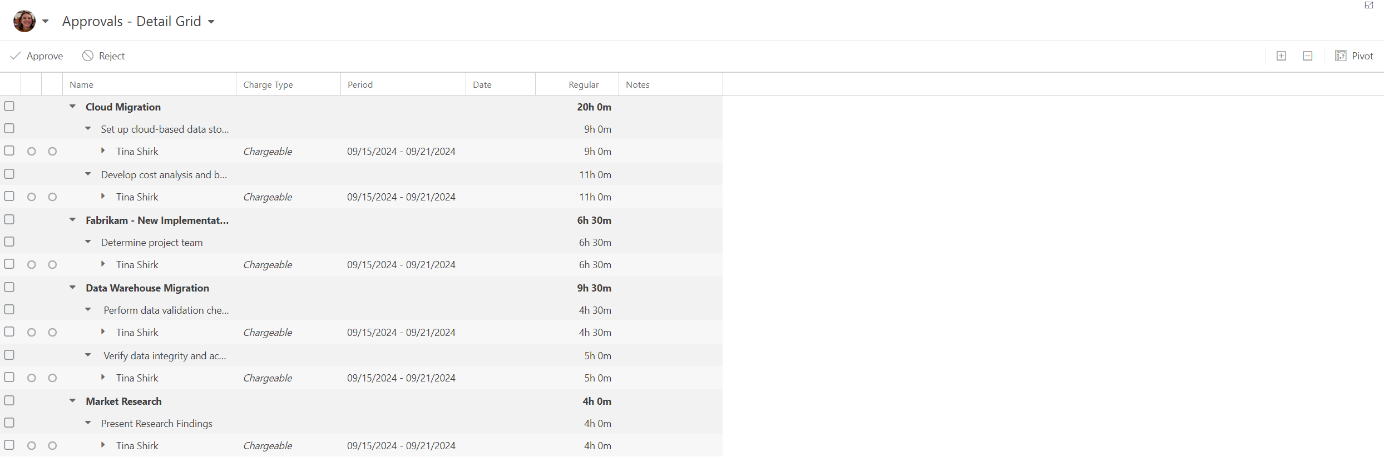The width and height of the screenshot is (1384, 457).
Task: Sort by the Charge Type column header
Action: tap(268, 84)
